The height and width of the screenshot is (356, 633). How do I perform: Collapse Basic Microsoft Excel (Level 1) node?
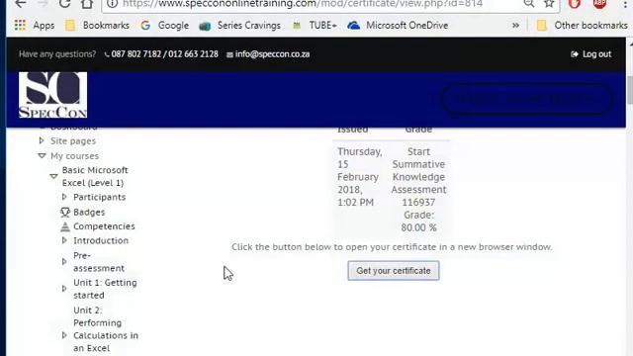pos(53,176)
